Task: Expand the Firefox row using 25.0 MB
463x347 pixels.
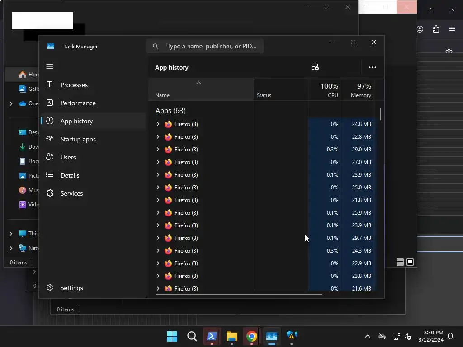Action: coord(158,188)
